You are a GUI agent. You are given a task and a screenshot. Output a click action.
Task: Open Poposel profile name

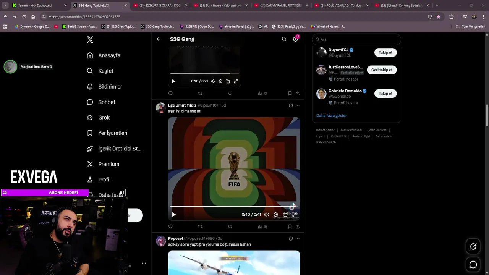point(175,238)
